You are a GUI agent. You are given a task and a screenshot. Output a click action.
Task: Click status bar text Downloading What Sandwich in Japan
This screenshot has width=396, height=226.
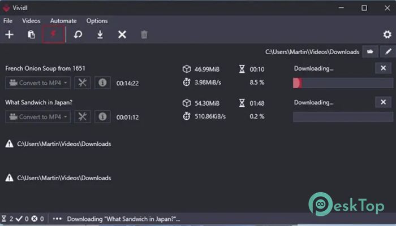(x=123, y=219)
